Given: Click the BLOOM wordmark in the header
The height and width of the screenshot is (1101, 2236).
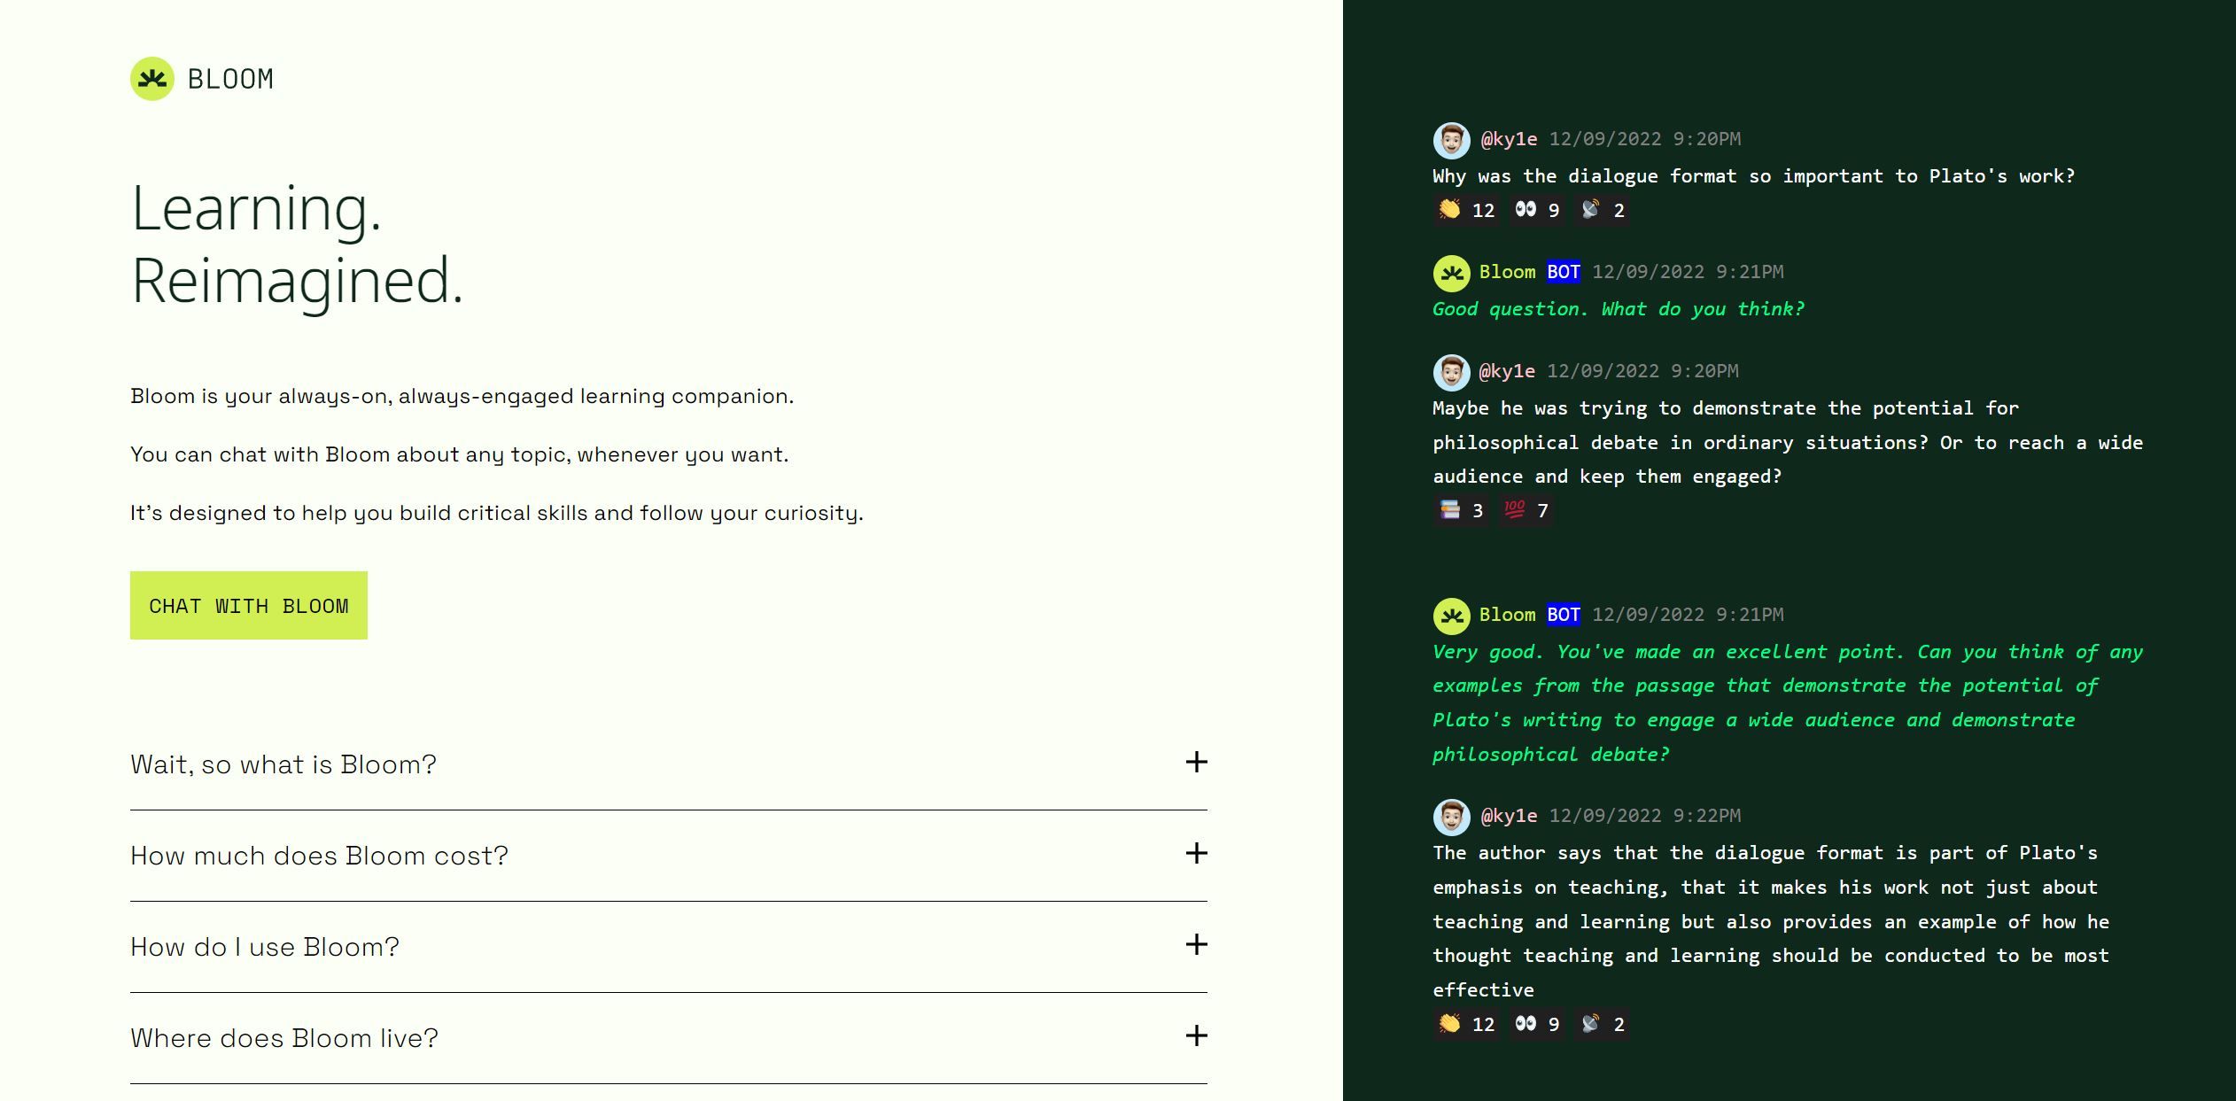Looking at the screenshot, I should [x=229, y=80].
